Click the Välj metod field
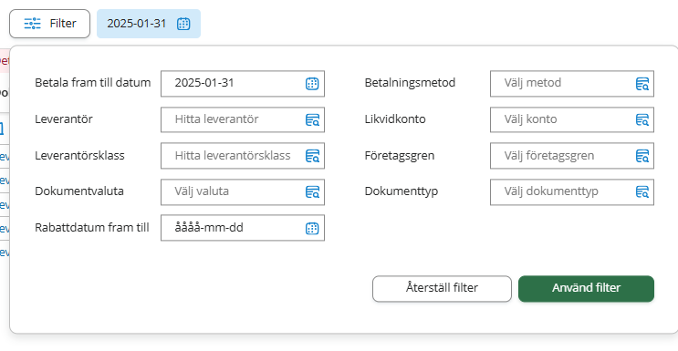This screenshot has width=678, height=351. click(571, 84)
